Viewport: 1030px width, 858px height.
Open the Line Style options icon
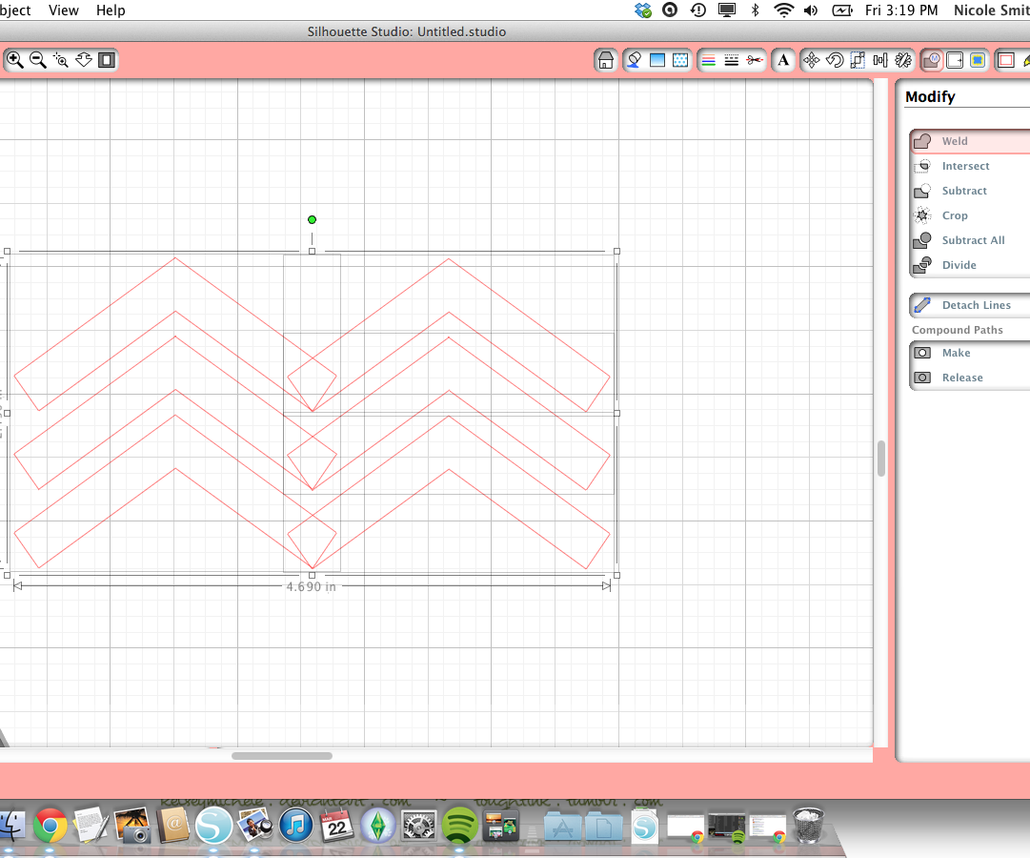[x=731, y=60]
